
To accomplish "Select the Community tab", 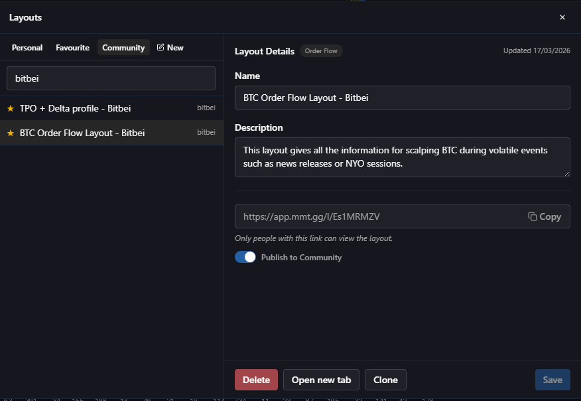I will point(123,48).
